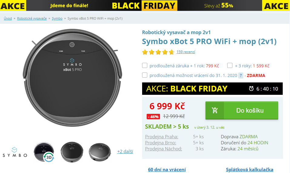Image resolution: width=290 pixels, height=173 pixels.
Task: Click the Symbo brand logo
Action: coord(15,152)
